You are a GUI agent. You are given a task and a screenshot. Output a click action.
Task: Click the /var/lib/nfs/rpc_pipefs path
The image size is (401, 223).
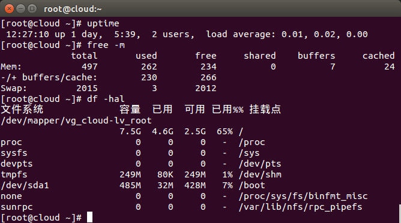301,207
